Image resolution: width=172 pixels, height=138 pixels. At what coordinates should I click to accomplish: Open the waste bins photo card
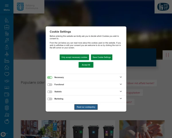click(x=93, y=129)
